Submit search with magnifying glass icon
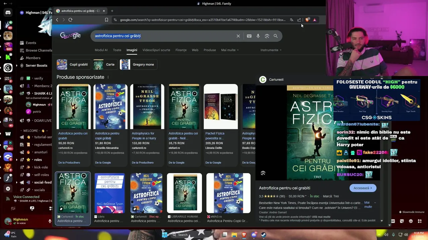 [276, 36]
